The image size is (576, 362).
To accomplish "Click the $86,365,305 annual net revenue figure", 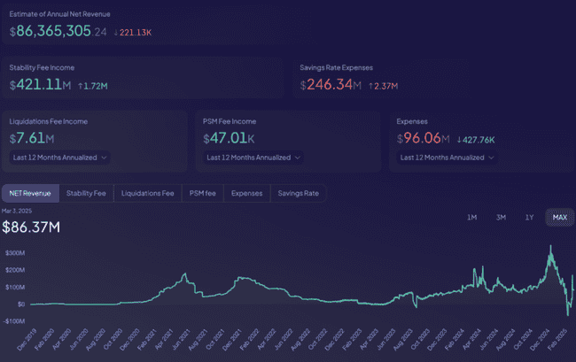I will [x=50, y=31].
